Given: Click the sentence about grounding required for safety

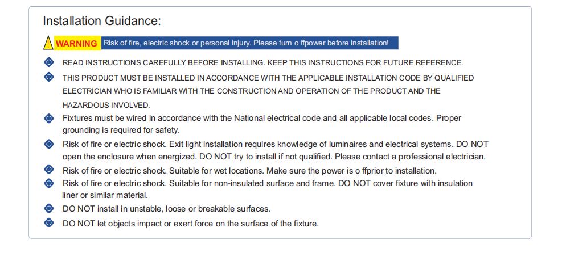Looking at the screenshot, I should coord(121,130).
